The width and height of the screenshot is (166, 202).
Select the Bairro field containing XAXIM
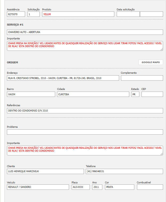coord(31,94)
